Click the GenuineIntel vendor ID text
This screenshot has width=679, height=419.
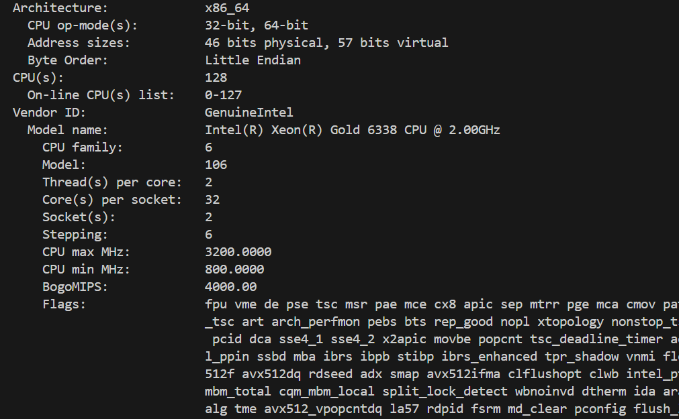click(x=249, y=113)
